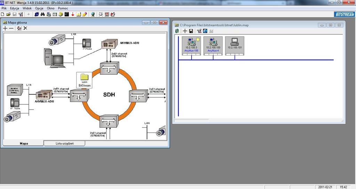The width and height of the screenshot is (356, 189).
Task: Click the right SDH ring node
Action: pos(138,96)
